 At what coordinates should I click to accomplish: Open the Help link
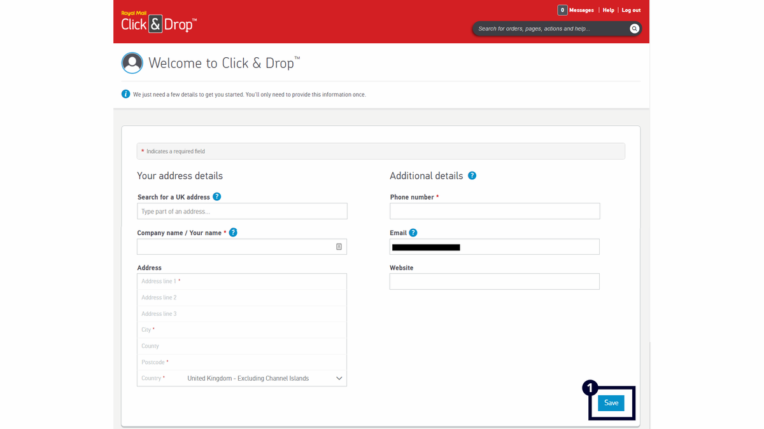coord(609,10)
